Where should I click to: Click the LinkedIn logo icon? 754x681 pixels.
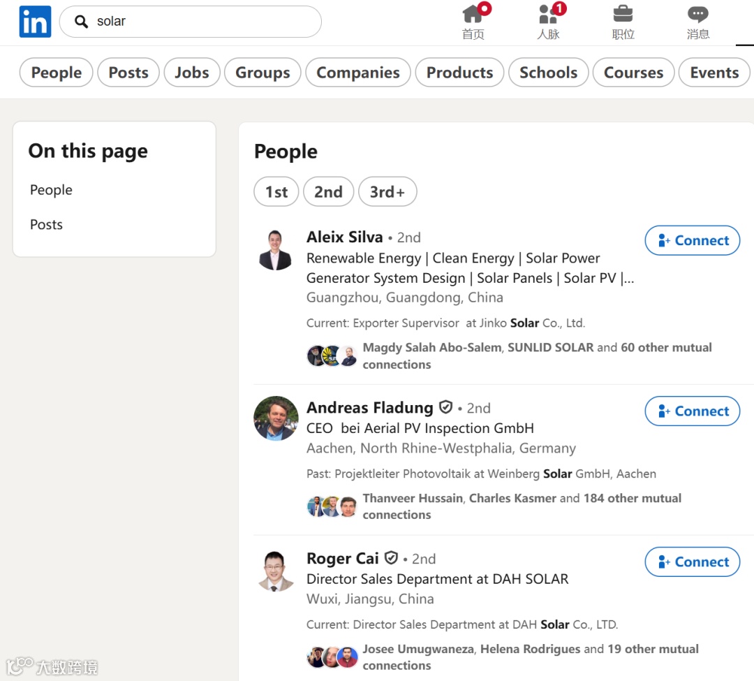pyautogui.click(x=35, y=22)
